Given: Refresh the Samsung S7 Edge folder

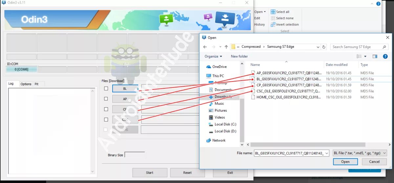Looking at the screenshot, I should click(324, 47).
